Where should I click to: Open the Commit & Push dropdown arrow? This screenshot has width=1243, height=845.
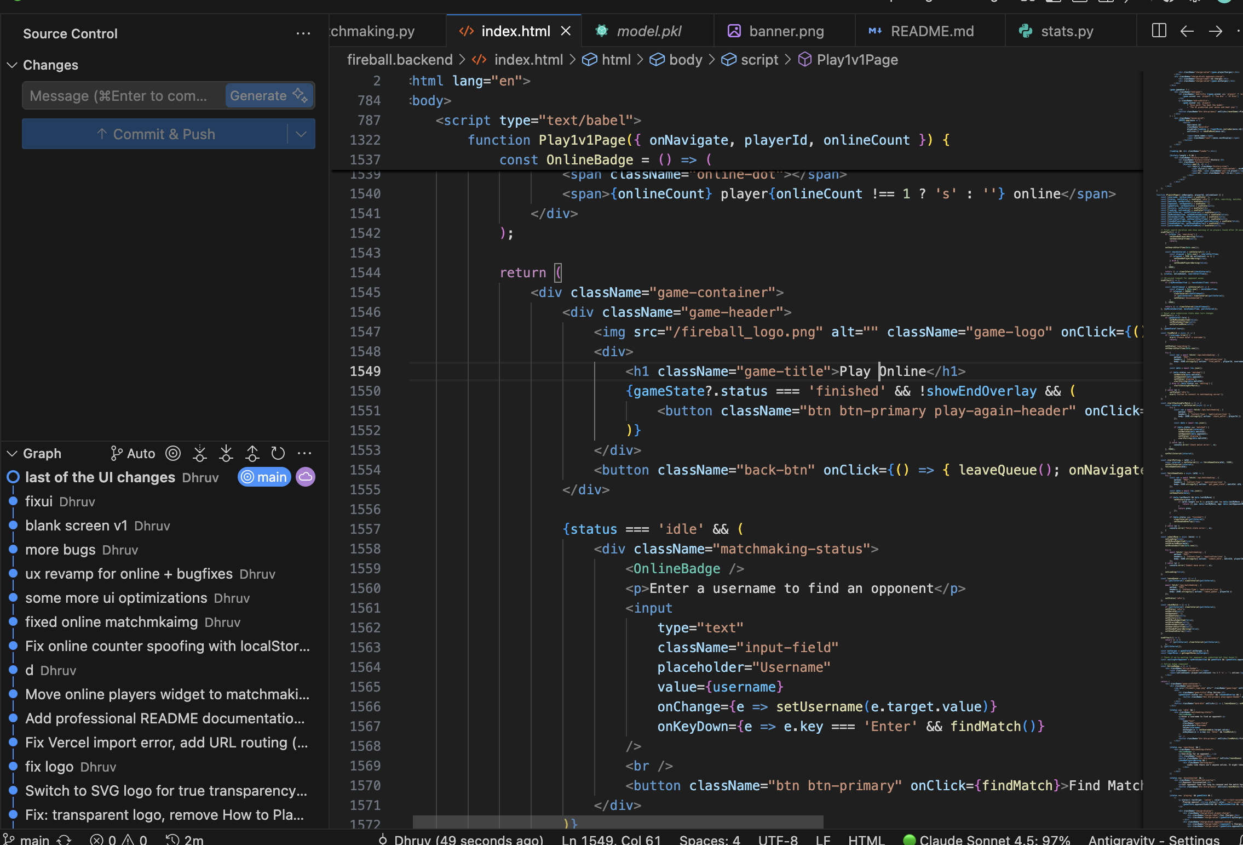[301, 134]
